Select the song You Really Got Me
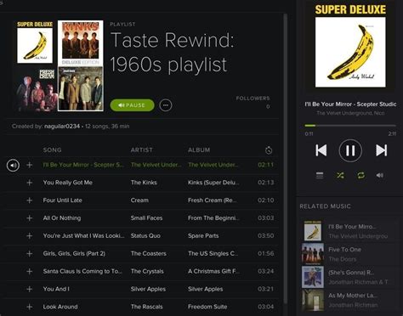403x316 pixels. pos(68,183)
